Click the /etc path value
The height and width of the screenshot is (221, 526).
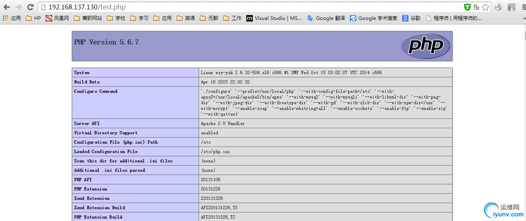(206, 142)
